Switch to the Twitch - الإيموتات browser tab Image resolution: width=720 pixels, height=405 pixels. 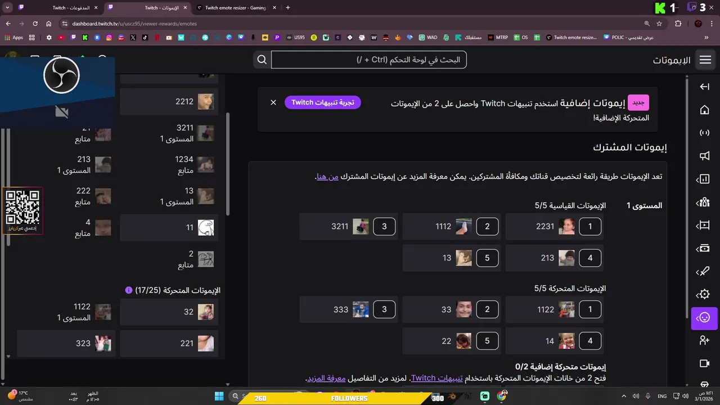click(148, 8)
